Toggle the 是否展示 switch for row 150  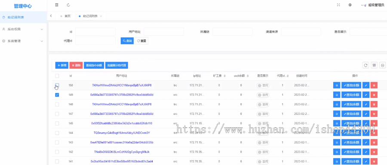pyautogui.click(x=263, y=86)
